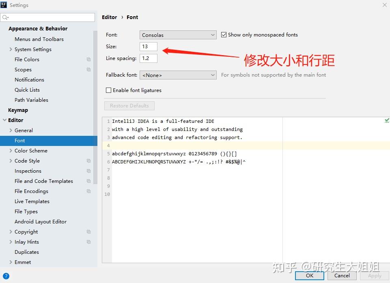Click the settings search input field
The height and width of the screenshot is (283, 390).
(47, 17)
